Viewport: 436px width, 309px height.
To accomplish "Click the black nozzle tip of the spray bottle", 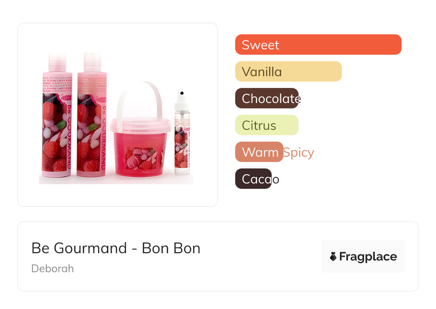I will pos(181,93).
